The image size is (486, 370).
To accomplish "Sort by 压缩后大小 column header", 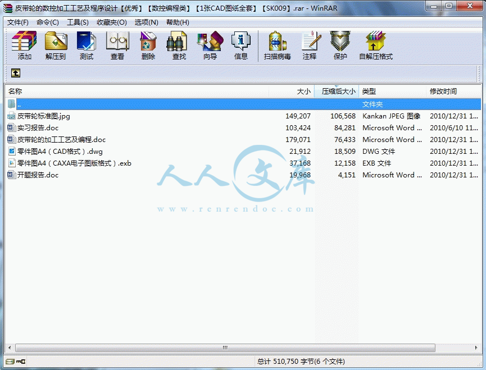I will click(337, 92).
